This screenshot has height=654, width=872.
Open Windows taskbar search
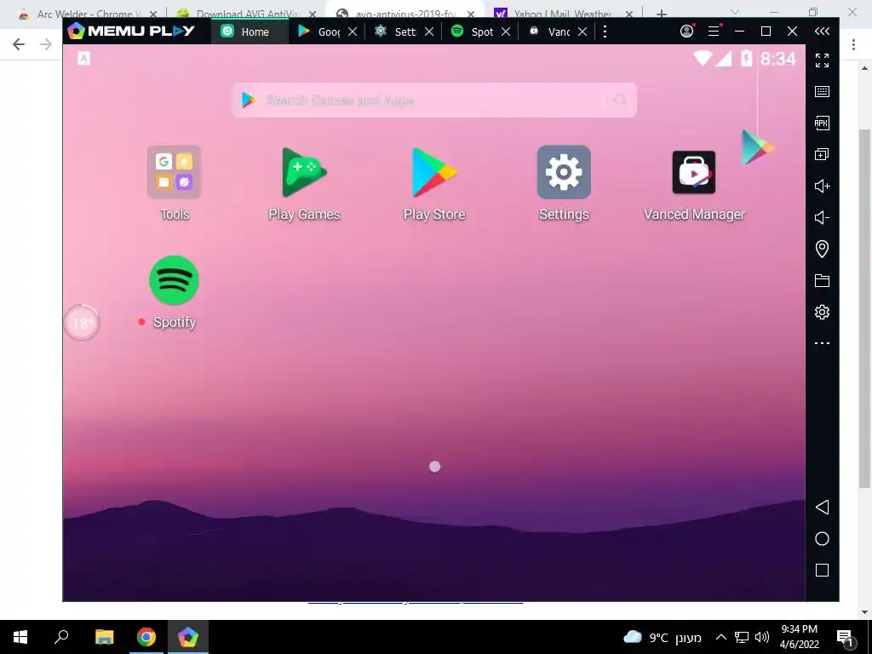[61, 637]
